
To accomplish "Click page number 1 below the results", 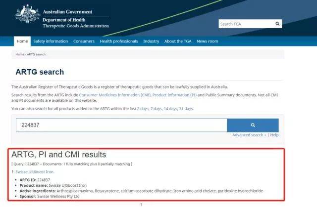I will coord(141,205).
